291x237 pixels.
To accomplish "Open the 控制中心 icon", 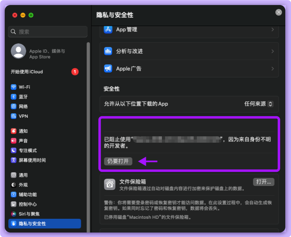I will point(13,204).
